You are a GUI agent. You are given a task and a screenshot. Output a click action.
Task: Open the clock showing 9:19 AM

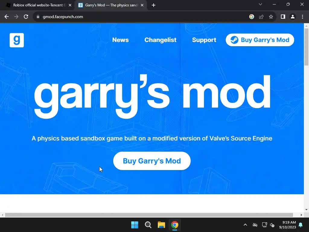(x=288, y=225)
